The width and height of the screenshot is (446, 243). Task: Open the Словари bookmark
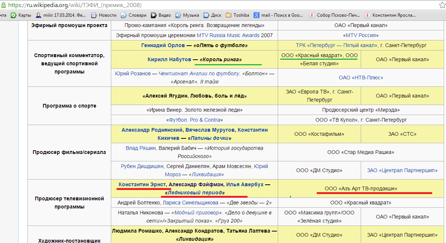click(x=134, y=15)
